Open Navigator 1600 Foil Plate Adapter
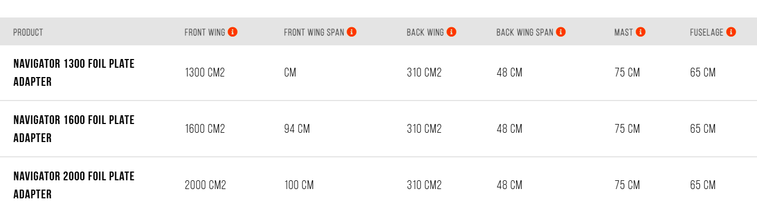Image resolution: width=757 pixels, height=218 pixels. tap(74, 129)
